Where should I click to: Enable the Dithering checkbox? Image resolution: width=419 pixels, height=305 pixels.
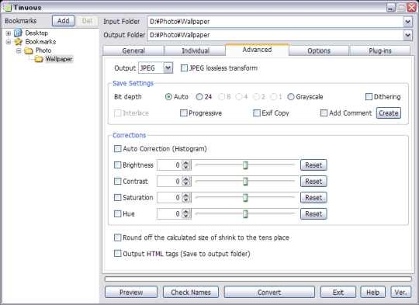[369, 97]
